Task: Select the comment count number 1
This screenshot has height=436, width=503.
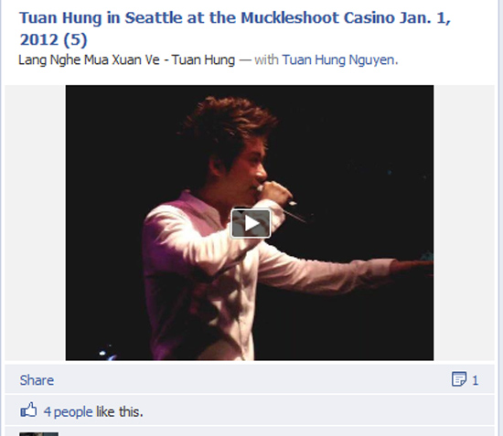Action: pos(475,380)
